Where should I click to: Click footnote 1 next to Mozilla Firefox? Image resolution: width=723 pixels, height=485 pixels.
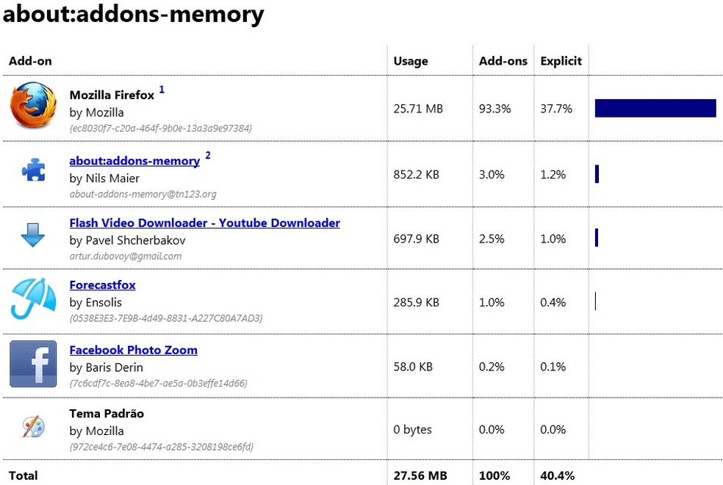pos(162,90)
